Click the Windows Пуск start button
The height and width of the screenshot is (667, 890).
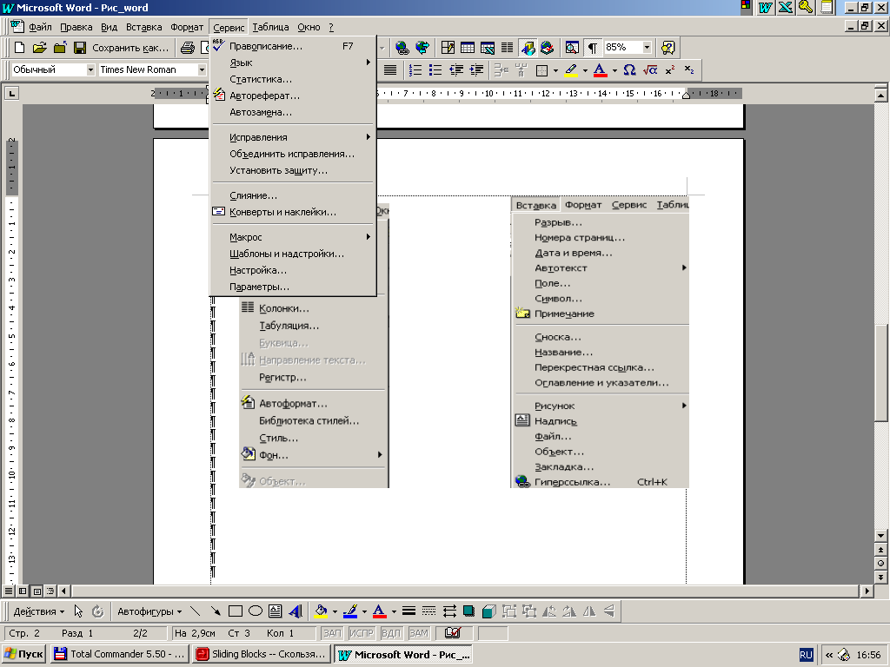(23, 654)
